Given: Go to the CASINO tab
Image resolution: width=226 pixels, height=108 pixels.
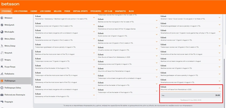Looking at the screenshot, I should tap(34, 11).
